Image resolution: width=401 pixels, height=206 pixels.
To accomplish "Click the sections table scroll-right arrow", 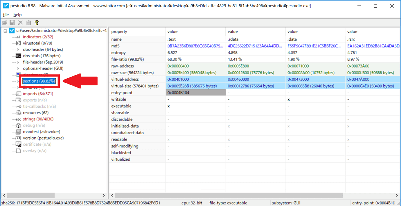I will tap(397, 195).
